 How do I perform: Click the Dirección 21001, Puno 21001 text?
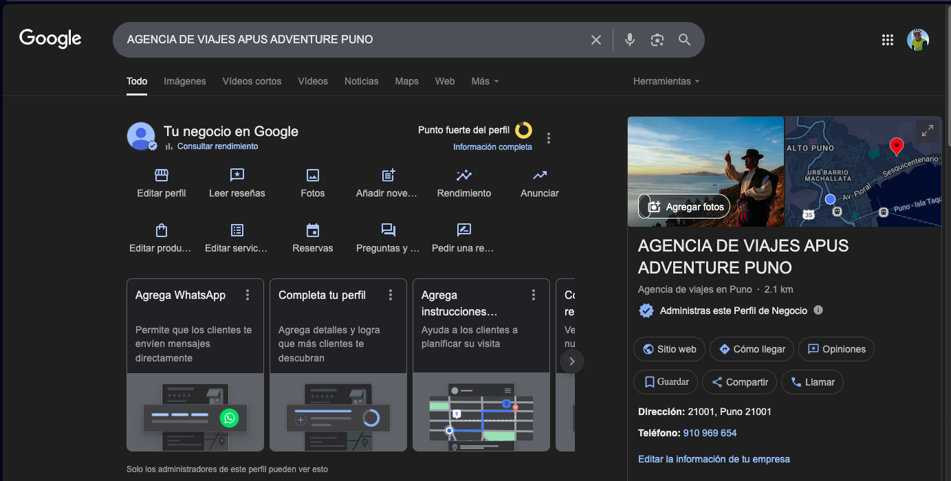coord(705,412)
